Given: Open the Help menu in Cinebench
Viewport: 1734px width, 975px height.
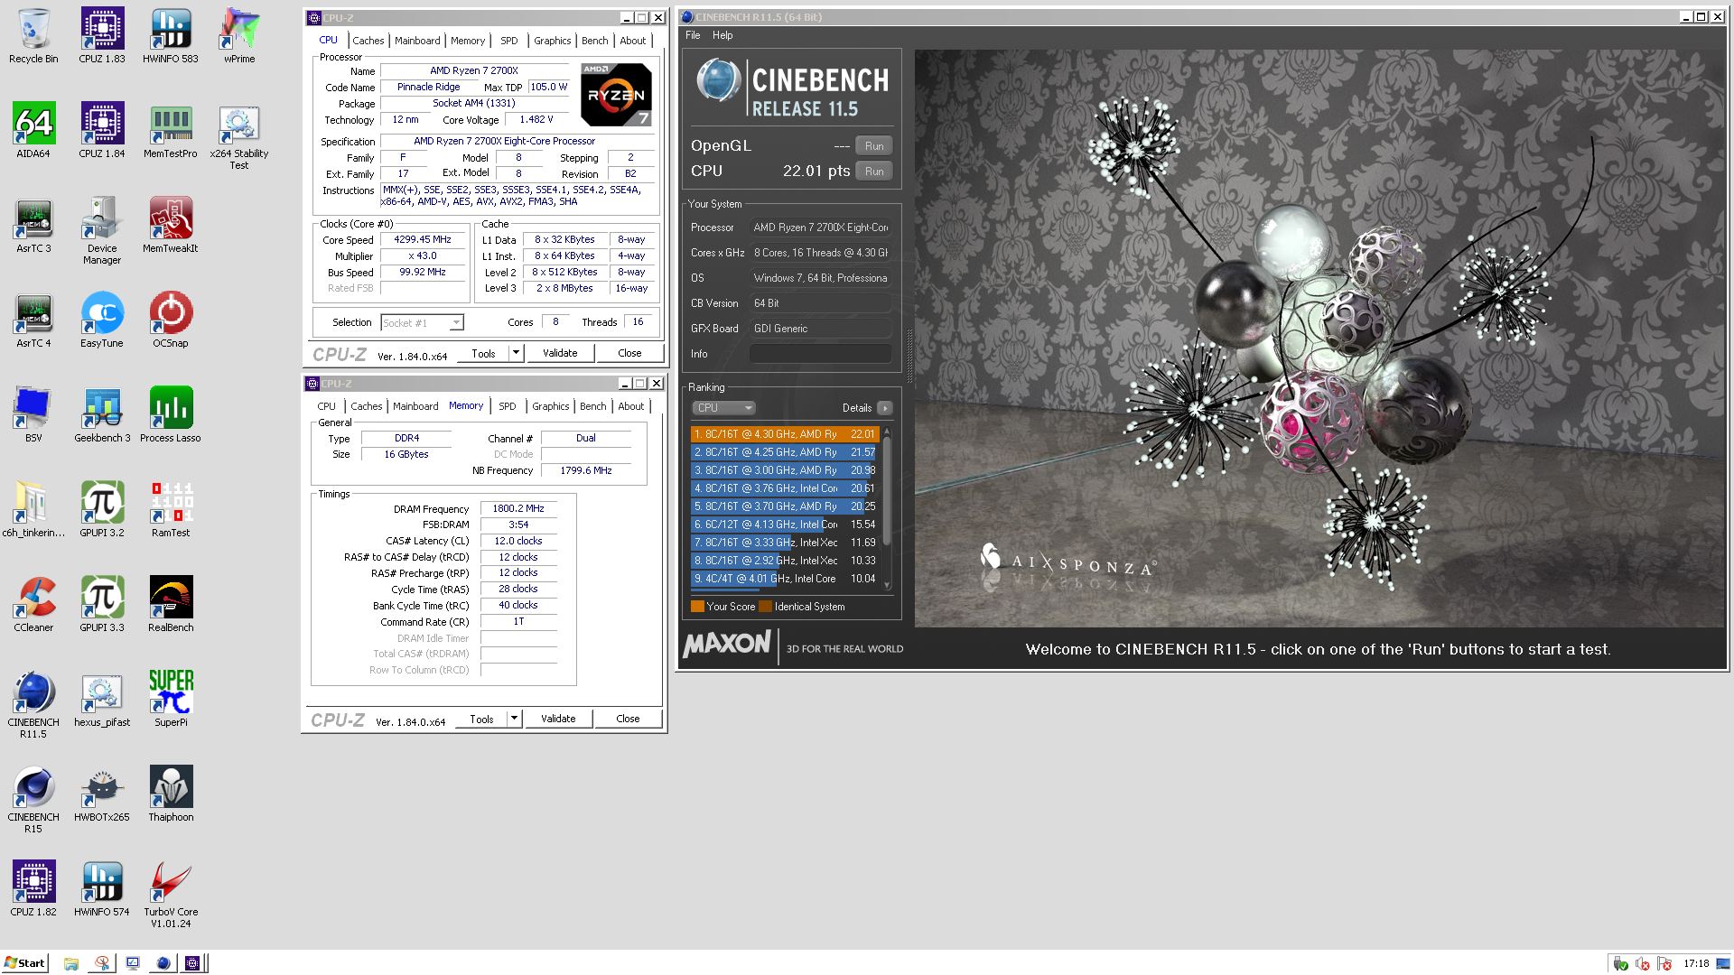Looking at the screenshot, I should (x=722, y=35).
